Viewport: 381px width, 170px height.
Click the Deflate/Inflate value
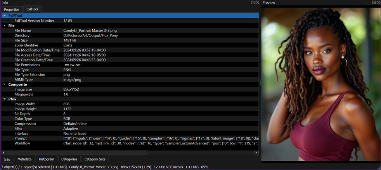coord(75,124)
